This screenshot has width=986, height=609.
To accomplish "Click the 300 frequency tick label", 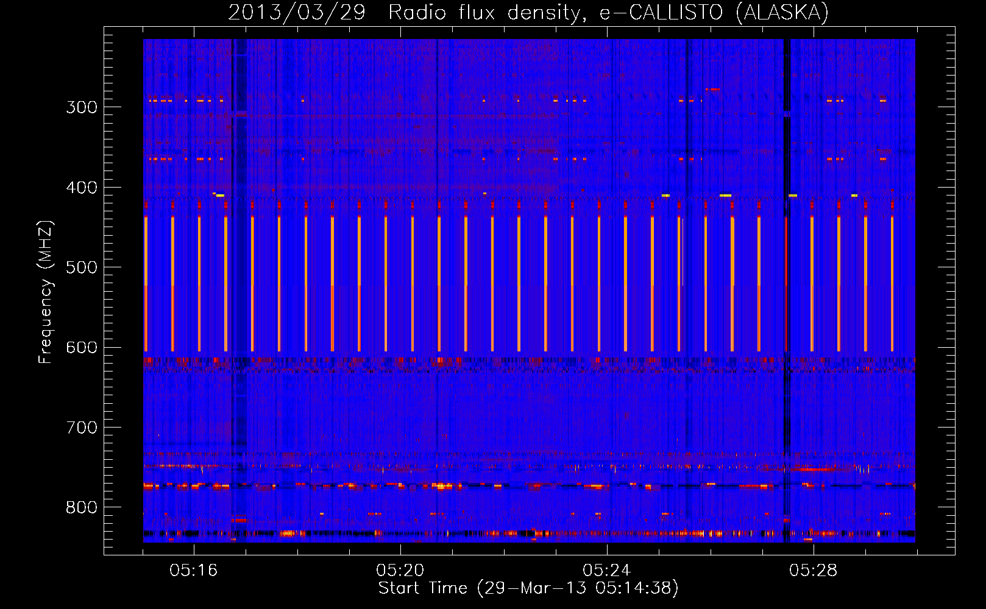I will click(x=82, y=107).
